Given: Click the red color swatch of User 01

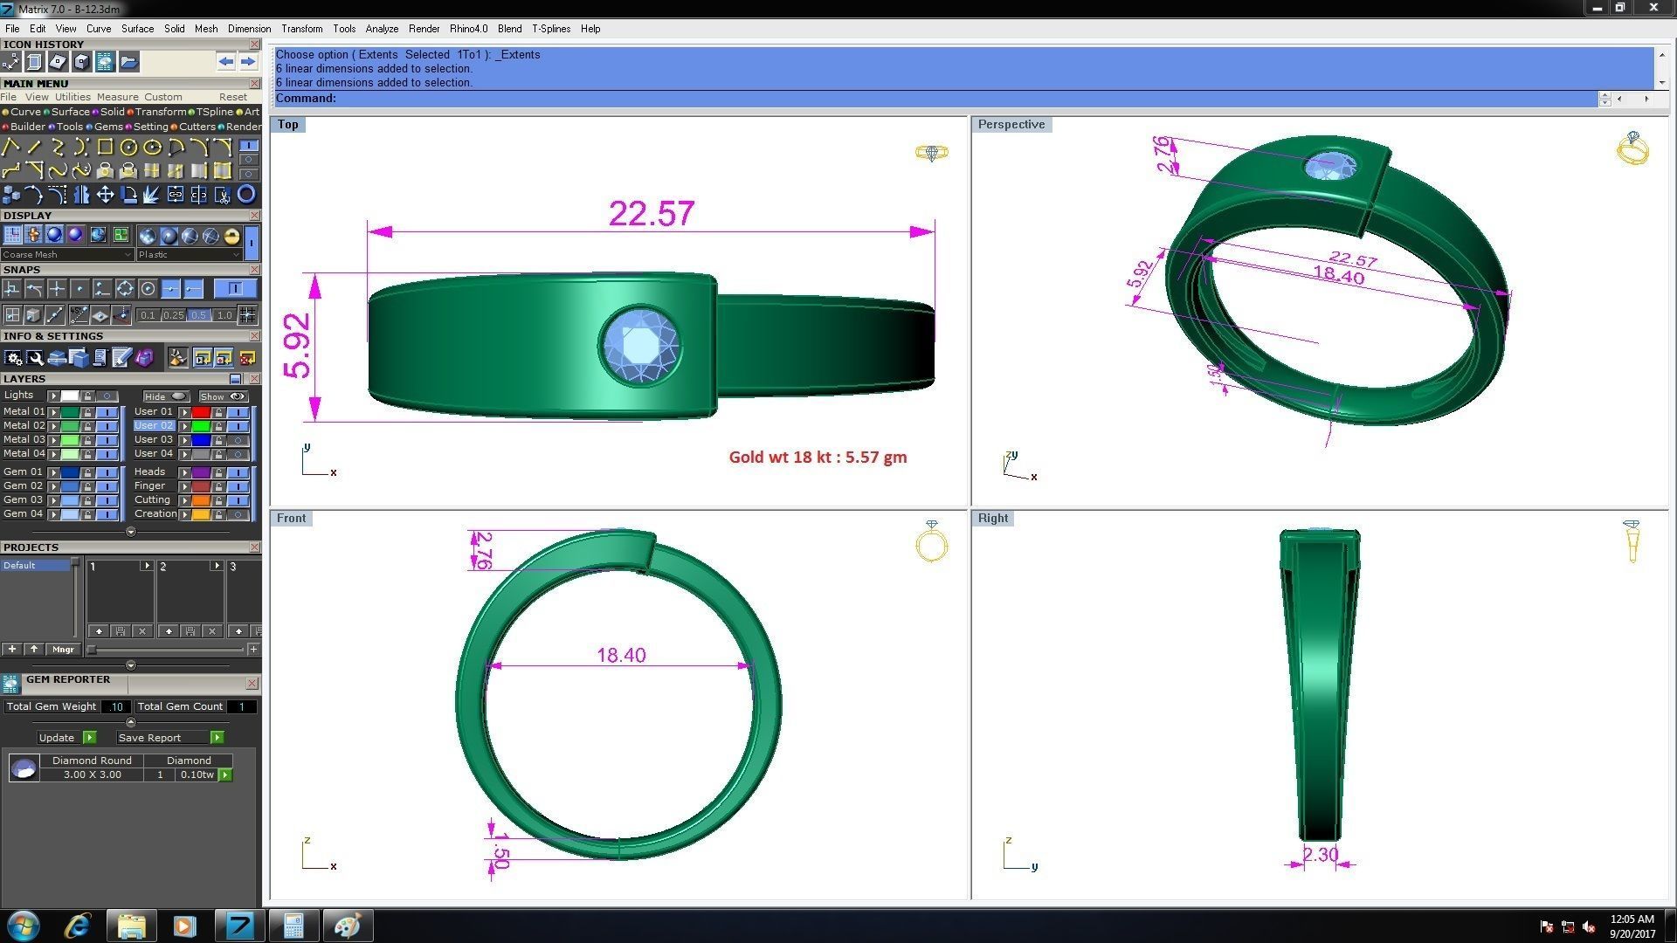Looking at the screenshot, I should [x=201, y=412].
